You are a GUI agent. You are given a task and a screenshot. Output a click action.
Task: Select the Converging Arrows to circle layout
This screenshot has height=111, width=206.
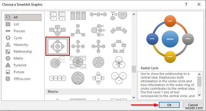click(x=58, y=30)
